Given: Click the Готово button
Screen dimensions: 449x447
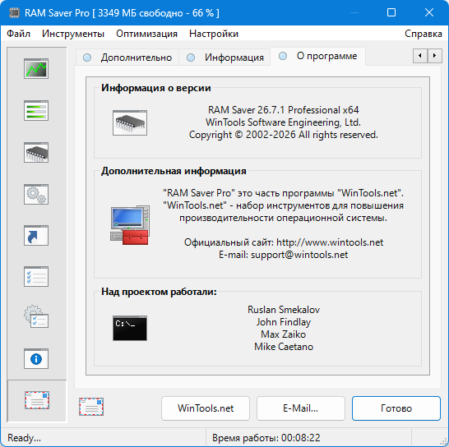Looking at the screenshot, I should 396,408.
